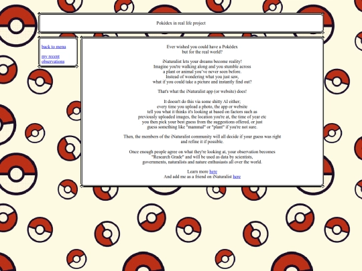Image resolution: width=362 pixels, height=271 pixels.
Task: Click the 'It doesn't do this via' line
Action: [202, 102]
